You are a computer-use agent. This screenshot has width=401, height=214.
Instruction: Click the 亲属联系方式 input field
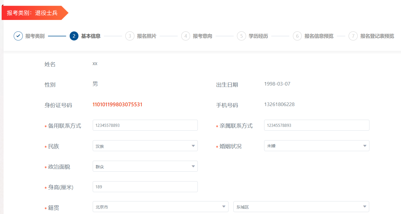click(x=317, y=125)
